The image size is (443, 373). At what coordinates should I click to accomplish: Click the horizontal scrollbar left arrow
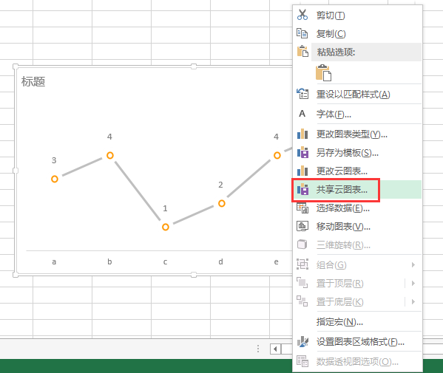coord(275,349)
